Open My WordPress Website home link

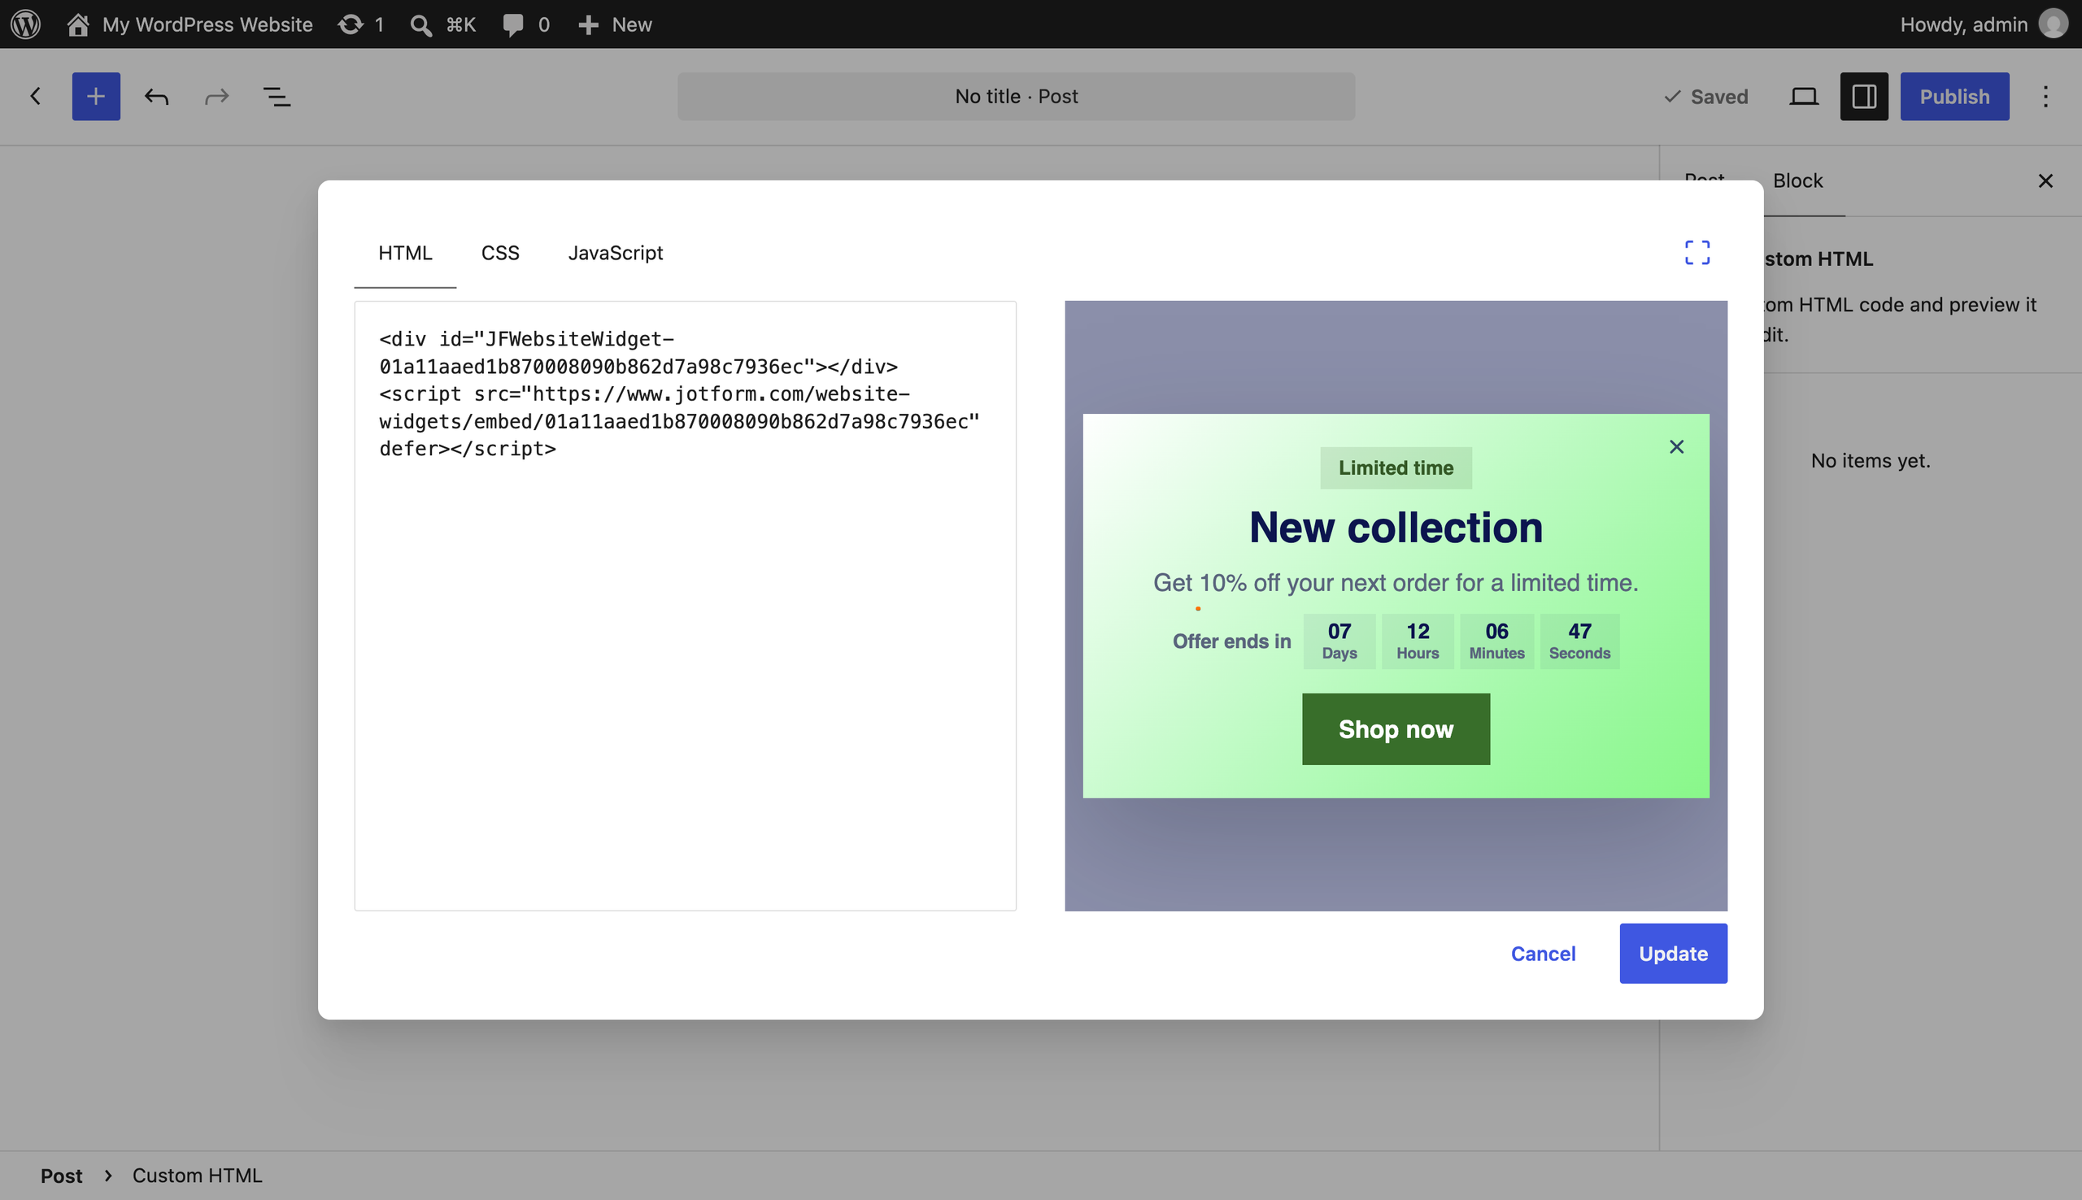[x=189, y=24]
